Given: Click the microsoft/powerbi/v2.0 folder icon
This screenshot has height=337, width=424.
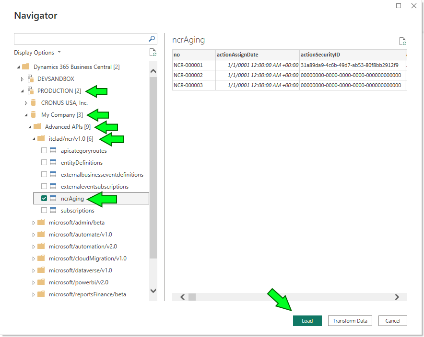Looking at the screenshot, I should pyautogui.click(x=41, y=282).
